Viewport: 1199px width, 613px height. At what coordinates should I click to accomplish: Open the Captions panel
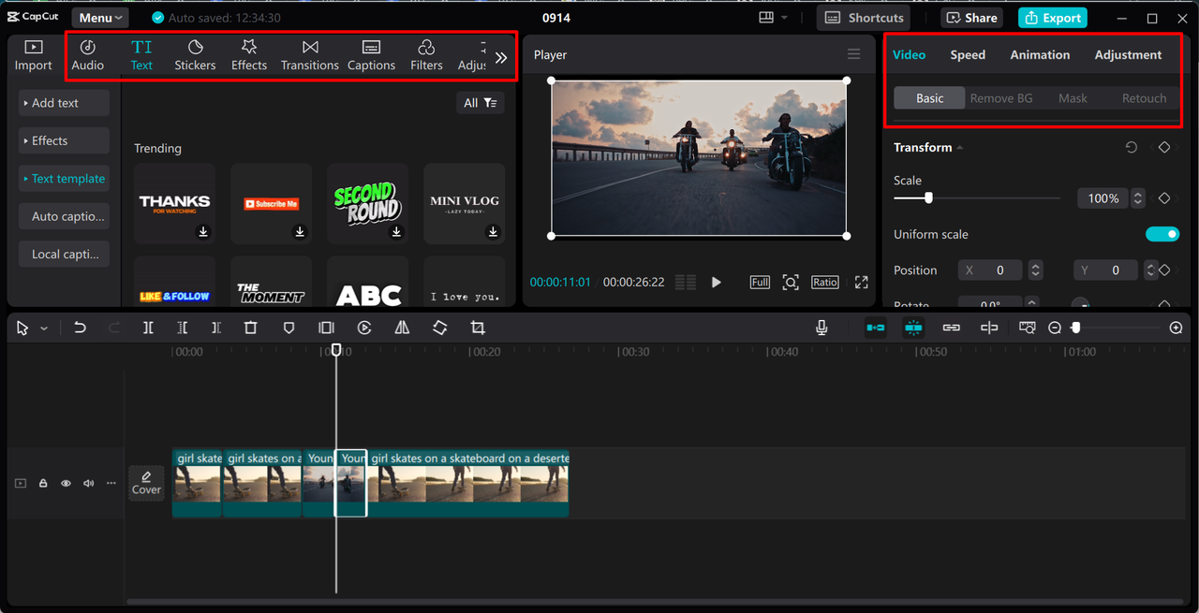371,55
